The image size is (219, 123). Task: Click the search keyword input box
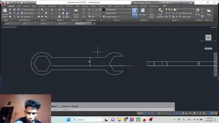[x=145, y=3]
